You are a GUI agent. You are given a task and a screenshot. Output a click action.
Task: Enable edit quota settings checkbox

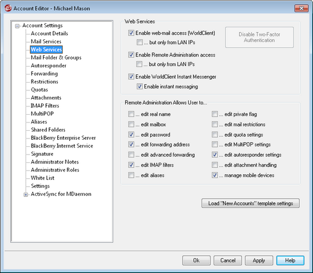click(215, 134)
